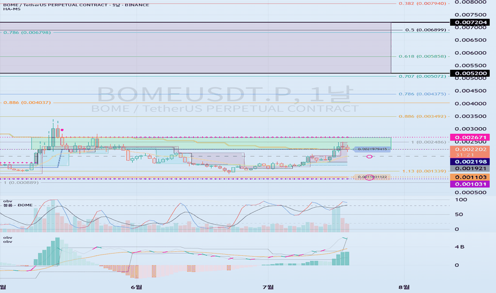This screenshot has width=496, height=293.
Task: Click the 0.786 (0.006798) Fibonacci label
Action: 27,32
